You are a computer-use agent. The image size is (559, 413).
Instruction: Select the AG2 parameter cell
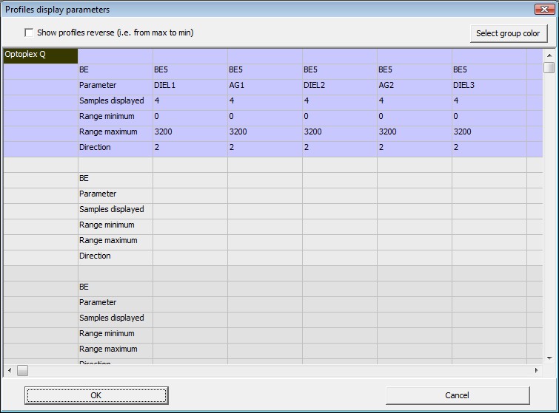tap(414, 86)
